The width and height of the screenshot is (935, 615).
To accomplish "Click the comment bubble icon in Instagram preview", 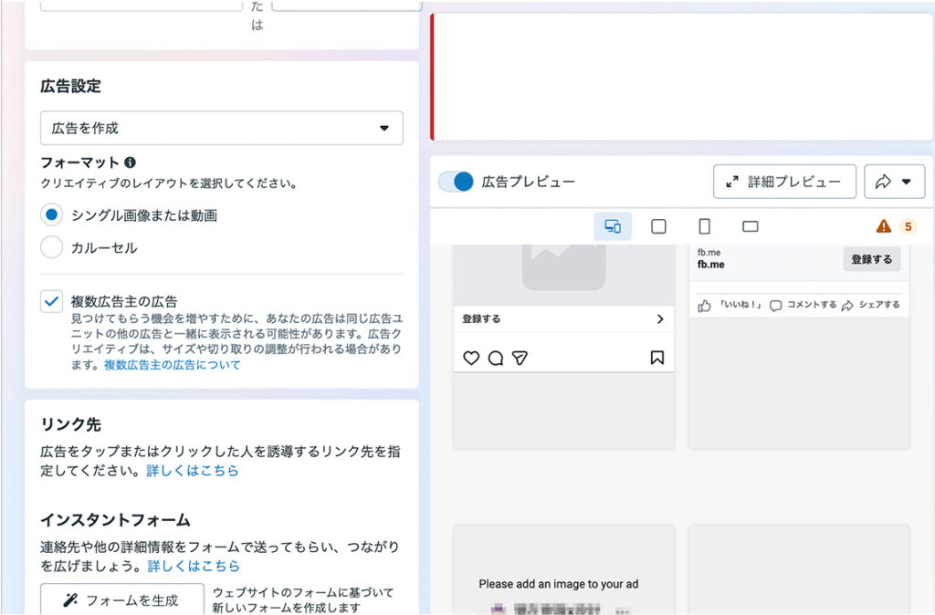I will [496, 358].
